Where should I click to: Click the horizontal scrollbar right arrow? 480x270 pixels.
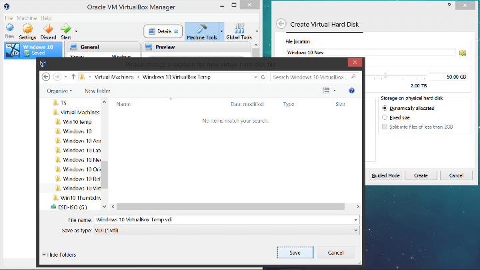pos(358,207)
